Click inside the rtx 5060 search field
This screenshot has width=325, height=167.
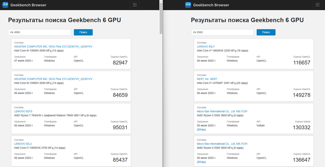pos(222,32)
